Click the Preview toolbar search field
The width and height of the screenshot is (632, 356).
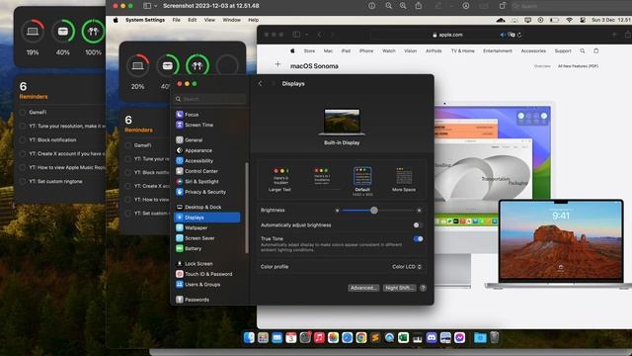coord(571,6)
